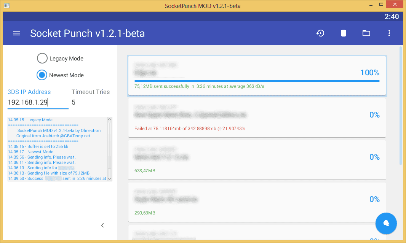Screen dimensions: 406x243
Task: Open the hamburger navigation menu
Action: [16, 33]
